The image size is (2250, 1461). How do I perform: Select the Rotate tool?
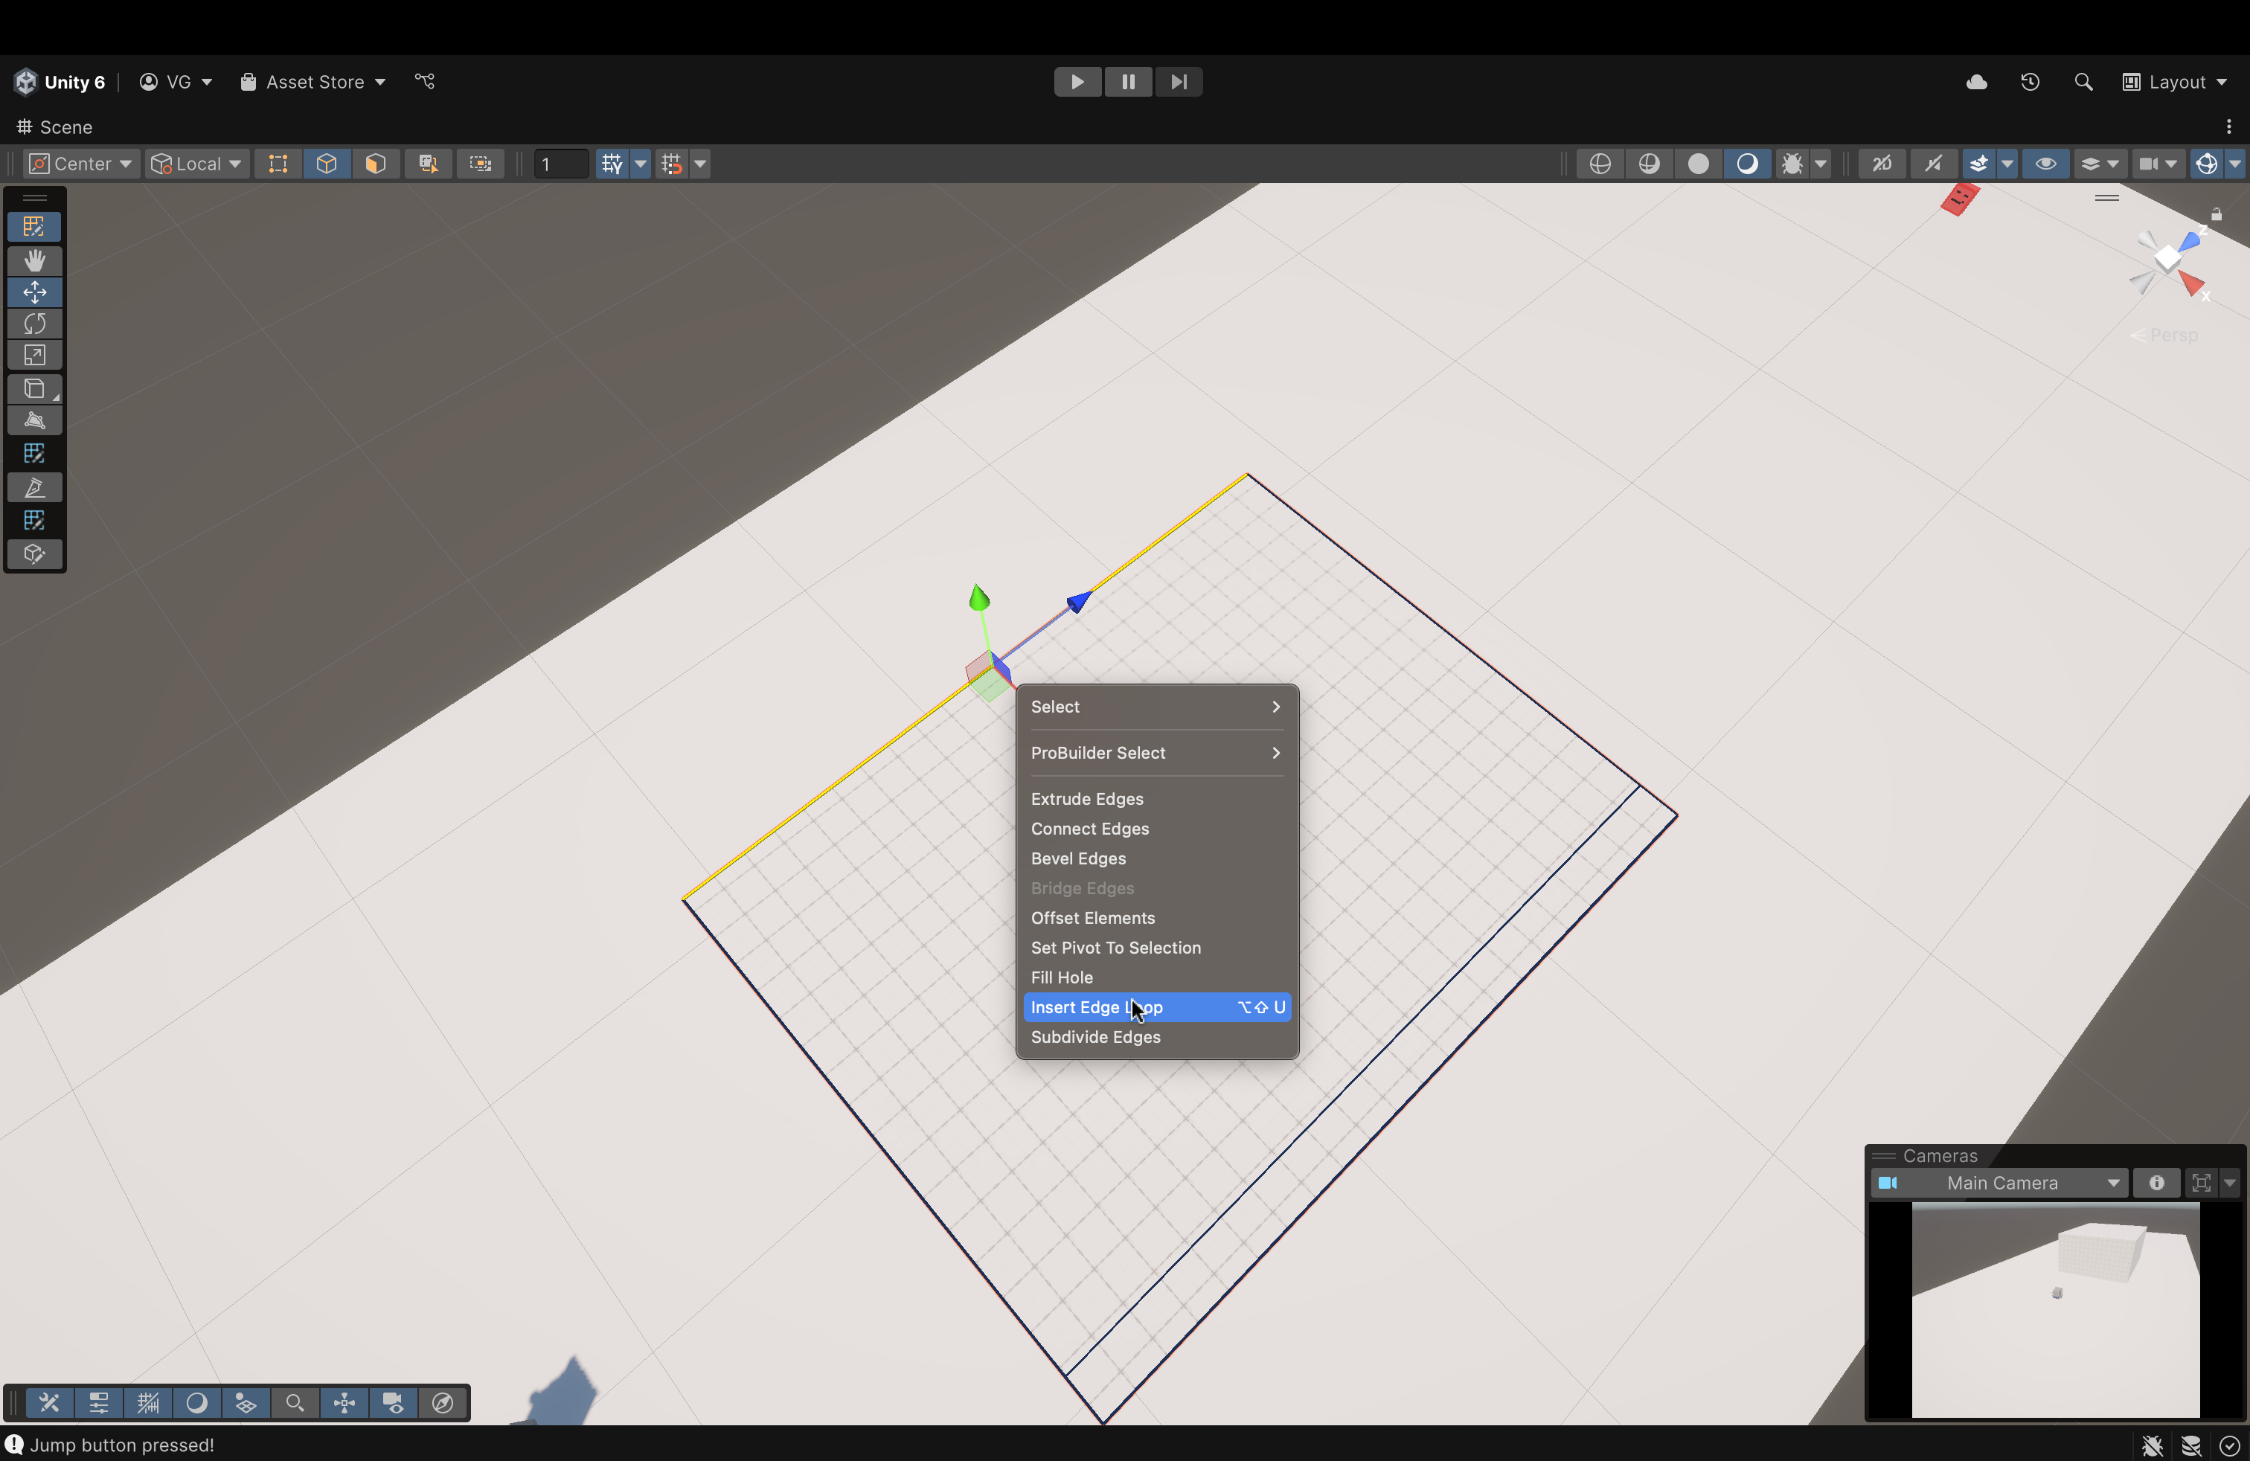[x=34, y=324]
